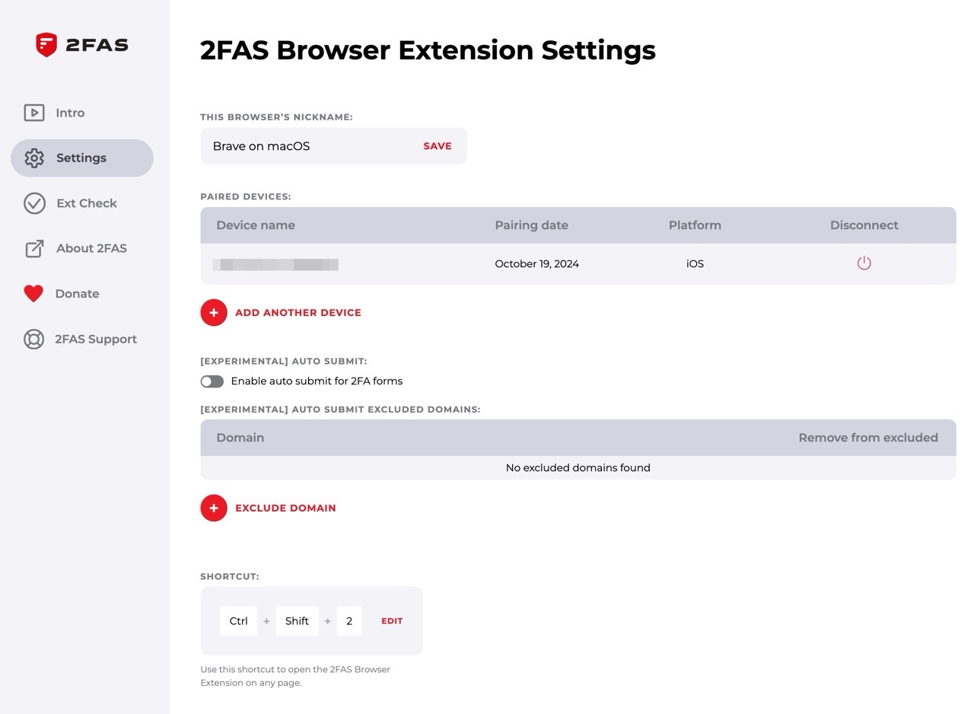This screenshot has width=974, height=714.
Task: Click Add Another Device
Action: click(x=298, y=312)
